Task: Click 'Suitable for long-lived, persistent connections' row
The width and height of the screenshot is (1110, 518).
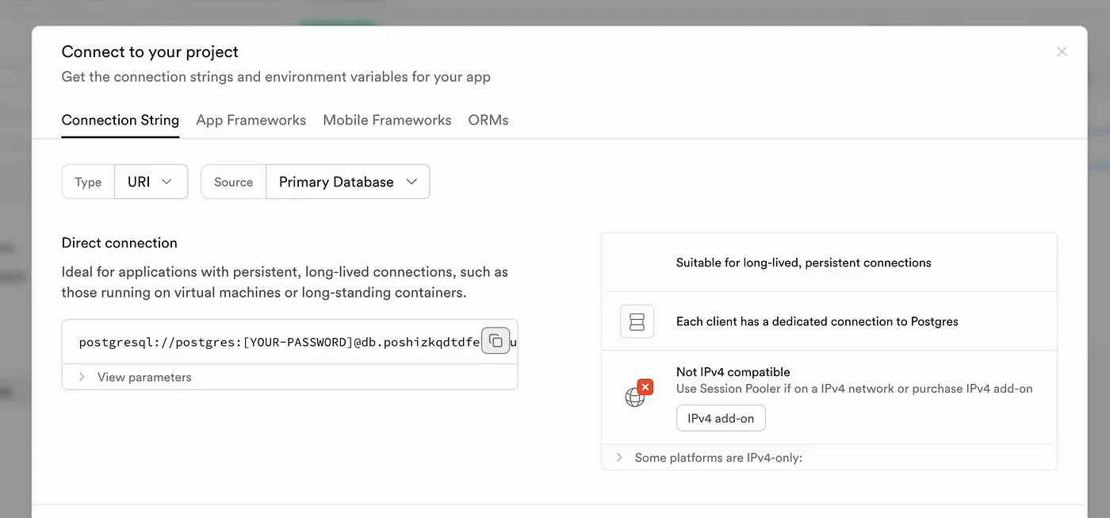Action: tap(803, 263)
